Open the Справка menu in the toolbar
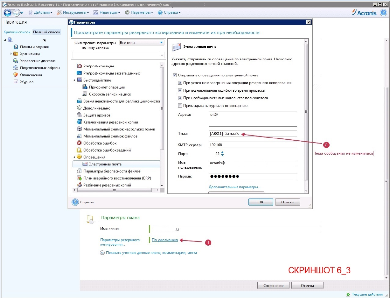390x298 pixels. [169, 12]
